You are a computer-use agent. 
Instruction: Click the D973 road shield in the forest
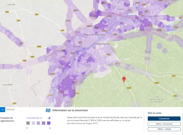pos(157,83)
